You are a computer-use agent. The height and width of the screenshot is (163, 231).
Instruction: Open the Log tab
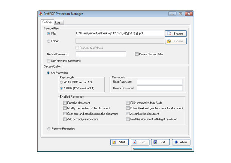click(59, 22)
